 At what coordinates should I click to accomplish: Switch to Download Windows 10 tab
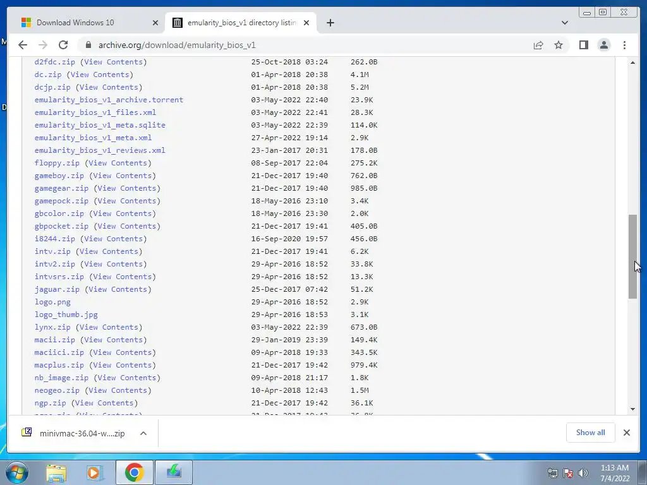click(x=87, y=23)
